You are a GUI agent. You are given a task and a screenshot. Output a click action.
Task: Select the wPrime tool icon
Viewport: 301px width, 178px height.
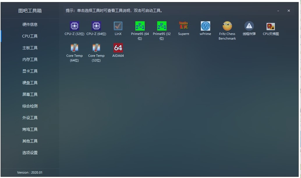tap(206, 26)
